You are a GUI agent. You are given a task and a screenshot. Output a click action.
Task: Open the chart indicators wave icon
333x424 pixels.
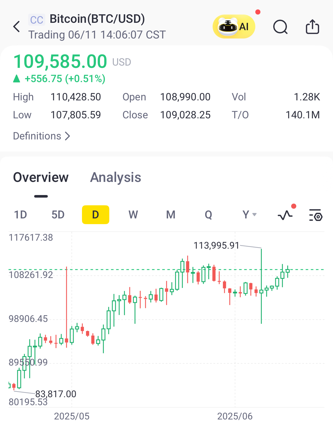pyautogui.click(x=285, y=215)
